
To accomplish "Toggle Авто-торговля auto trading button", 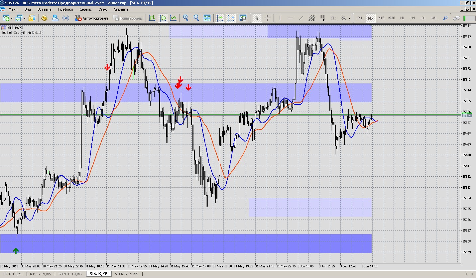I will (x=92, y=18).
